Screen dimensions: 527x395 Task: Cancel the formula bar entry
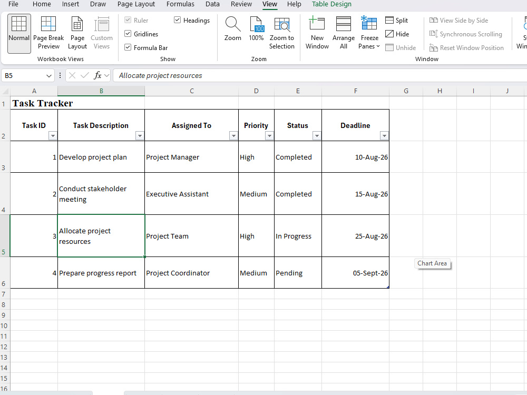72,75
